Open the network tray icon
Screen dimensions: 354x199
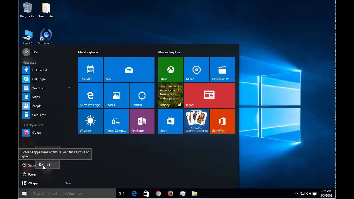tap(303, 194)
